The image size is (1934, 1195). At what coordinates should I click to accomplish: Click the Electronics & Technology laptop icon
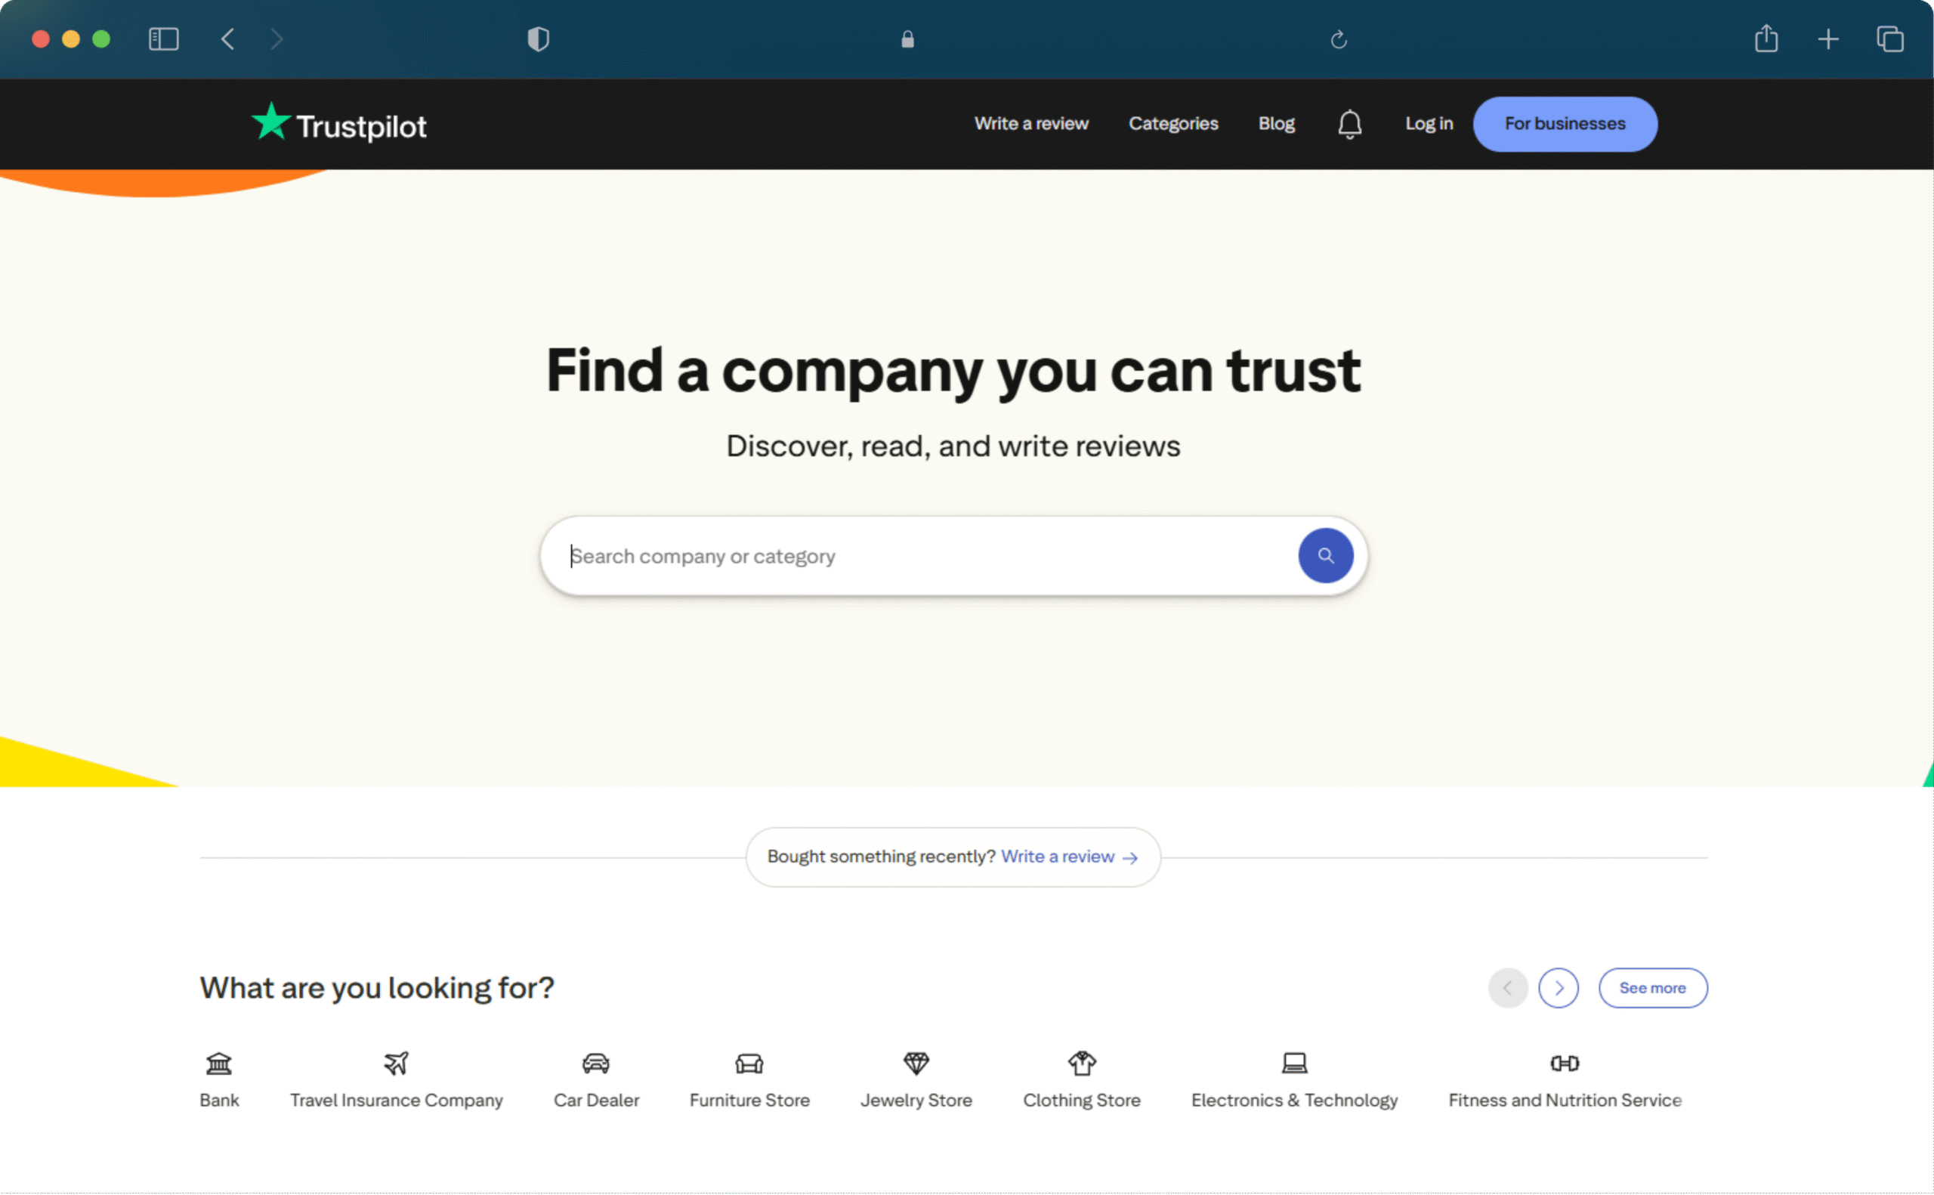point(1294,1064)
